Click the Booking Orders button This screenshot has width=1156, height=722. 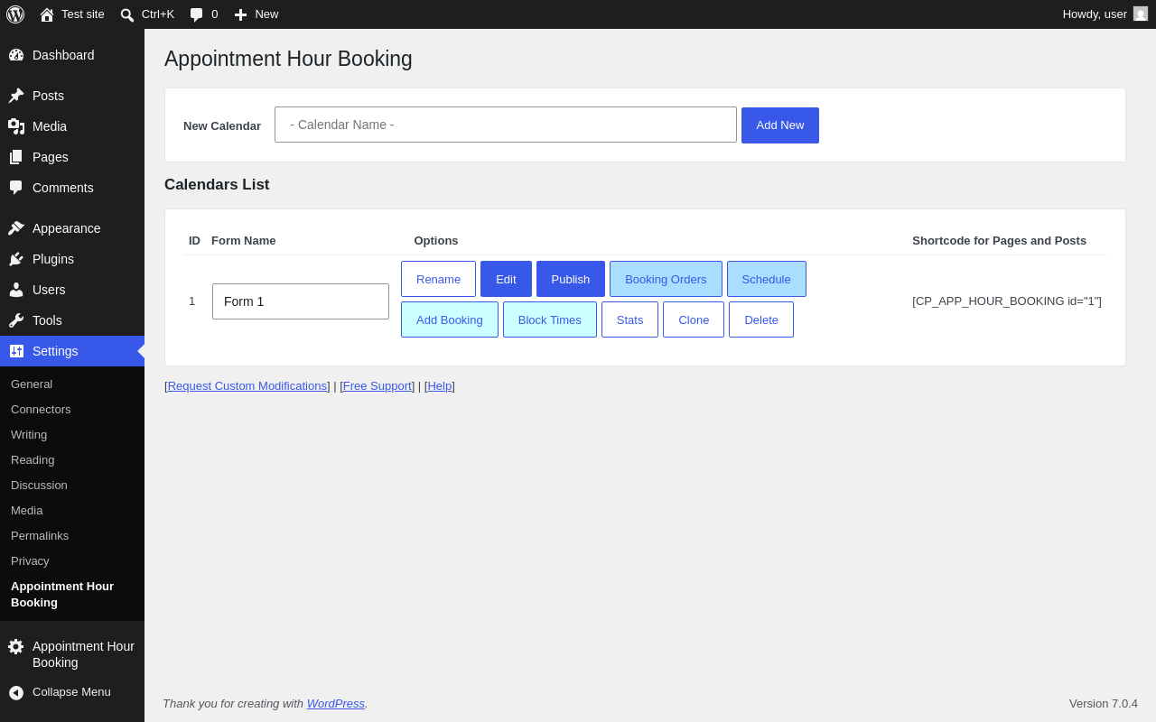(x=666, y=279)
